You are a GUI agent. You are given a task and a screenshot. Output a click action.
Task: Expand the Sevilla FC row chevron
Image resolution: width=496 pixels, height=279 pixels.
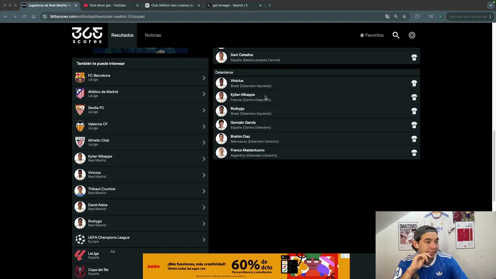click(x=204, y=110)
